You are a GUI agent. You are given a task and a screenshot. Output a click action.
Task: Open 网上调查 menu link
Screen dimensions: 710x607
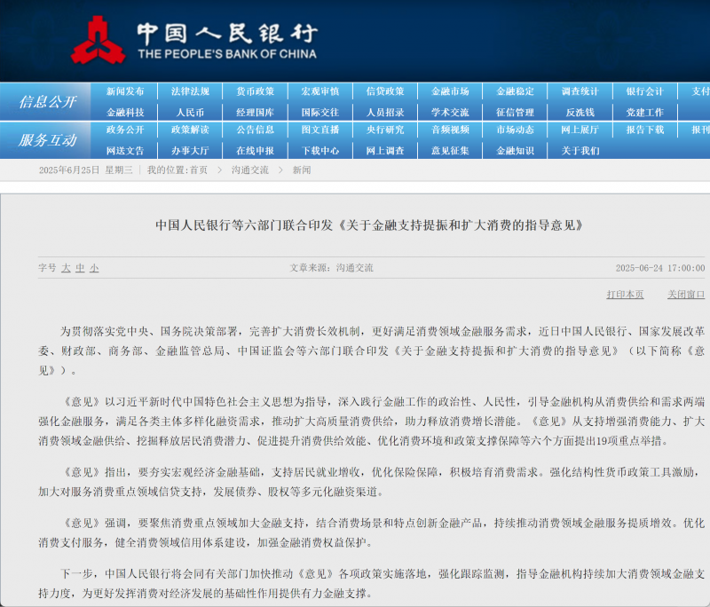pos(385,151)
